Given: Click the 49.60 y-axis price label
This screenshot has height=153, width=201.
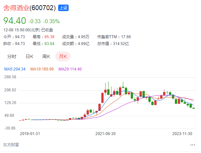Looking at the screenshot, I should pyautogui.click(x=9, y=115).
